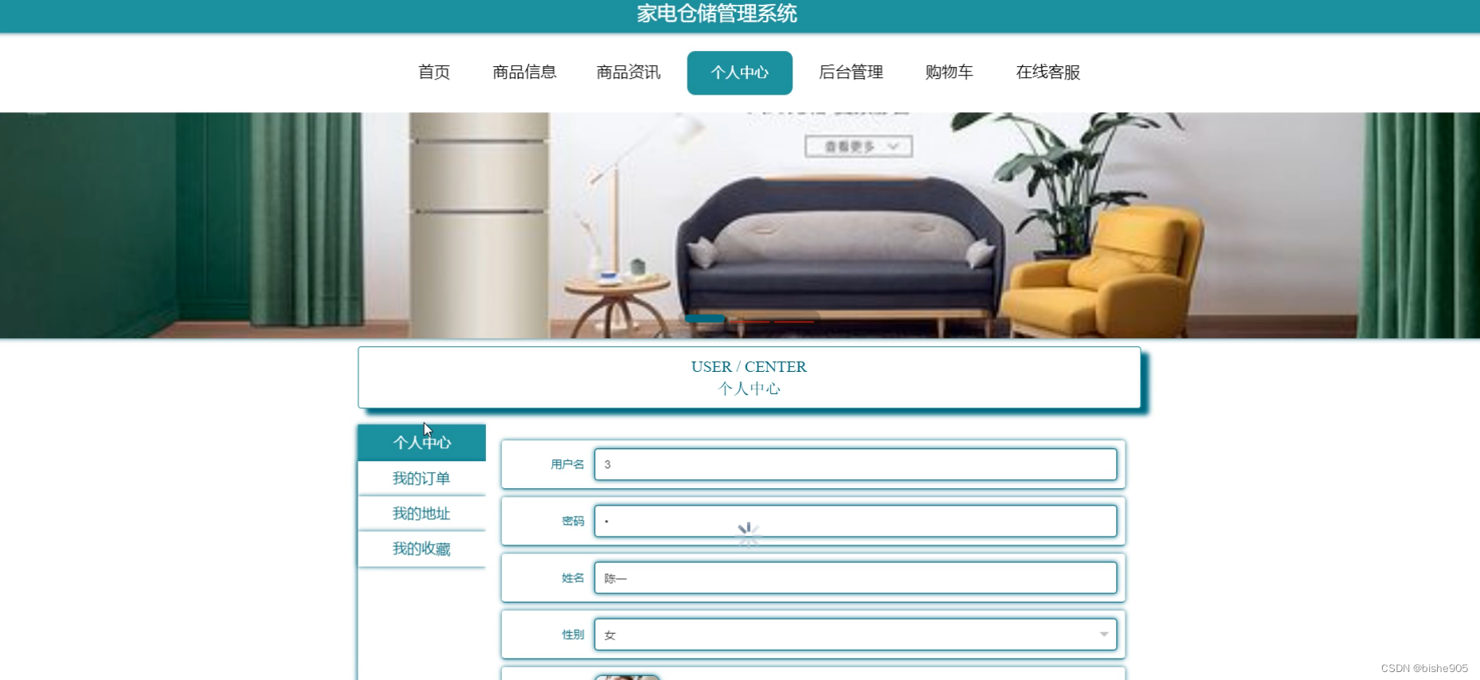Viewport: 1480px width, 680px height.
Task: Select 个人中心 in the left sidebar
Action: 421,443
